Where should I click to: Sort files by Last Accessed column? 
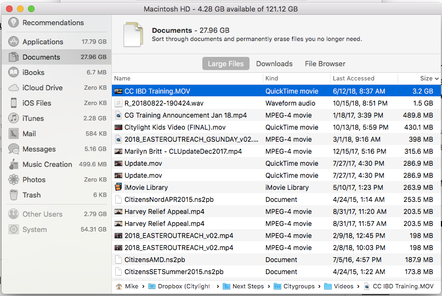pos(353,78)
